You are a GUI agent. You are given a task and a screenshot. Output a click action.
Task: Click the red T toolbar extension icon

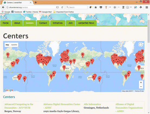click(x=106, y=7)
